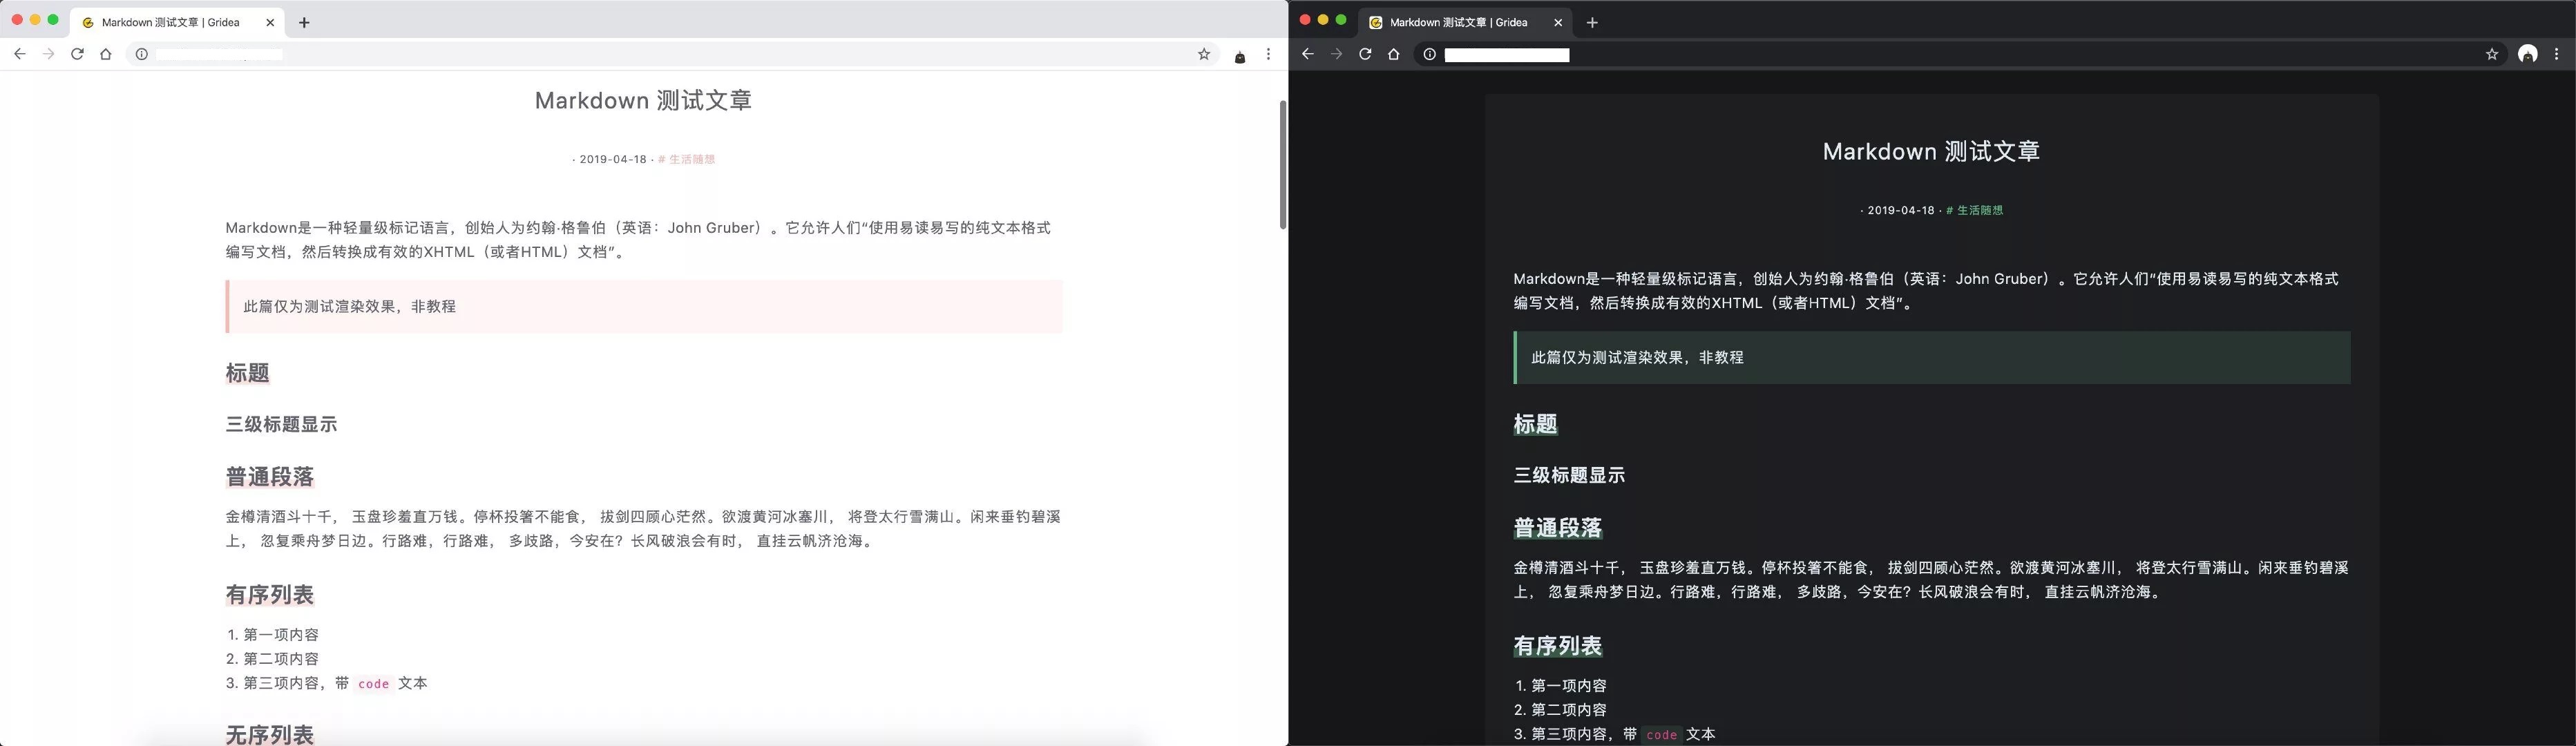Click the pink 生活随想 tag link
Viewport: 2576px width, 746px height.
[687, 159]
